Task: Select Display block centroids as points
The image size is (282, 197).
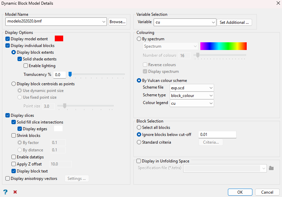Action: [14, 84]
